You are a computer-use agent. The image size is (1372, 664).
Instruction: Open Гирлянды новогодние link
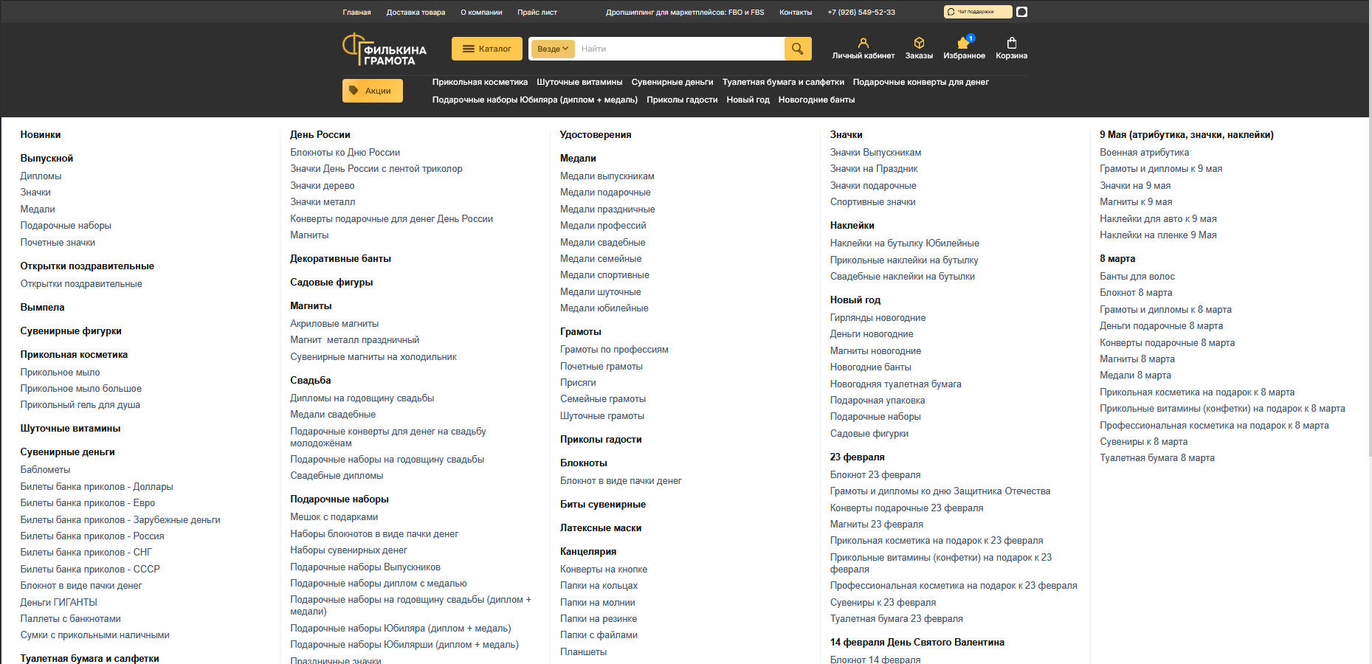point(878,318)
